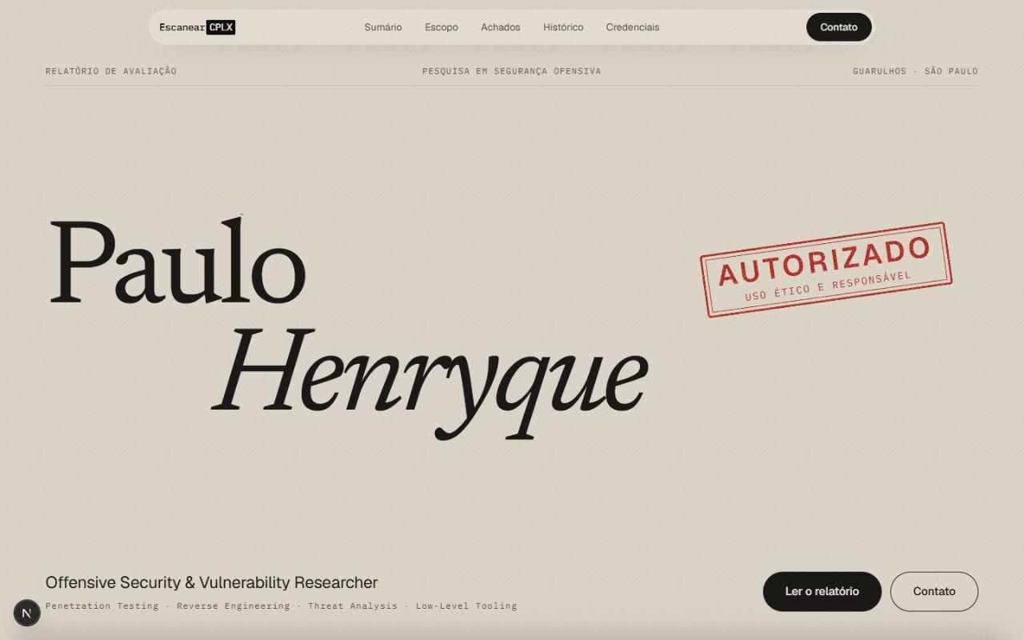Click the Relatório de Avaliação label
This screenshot has height=640, width=1024.
(111, 71)
